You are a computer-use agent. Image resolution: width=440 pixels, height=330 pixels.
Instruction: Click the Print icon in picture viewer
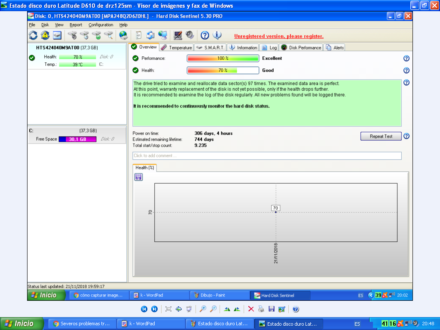pos(261,309)
